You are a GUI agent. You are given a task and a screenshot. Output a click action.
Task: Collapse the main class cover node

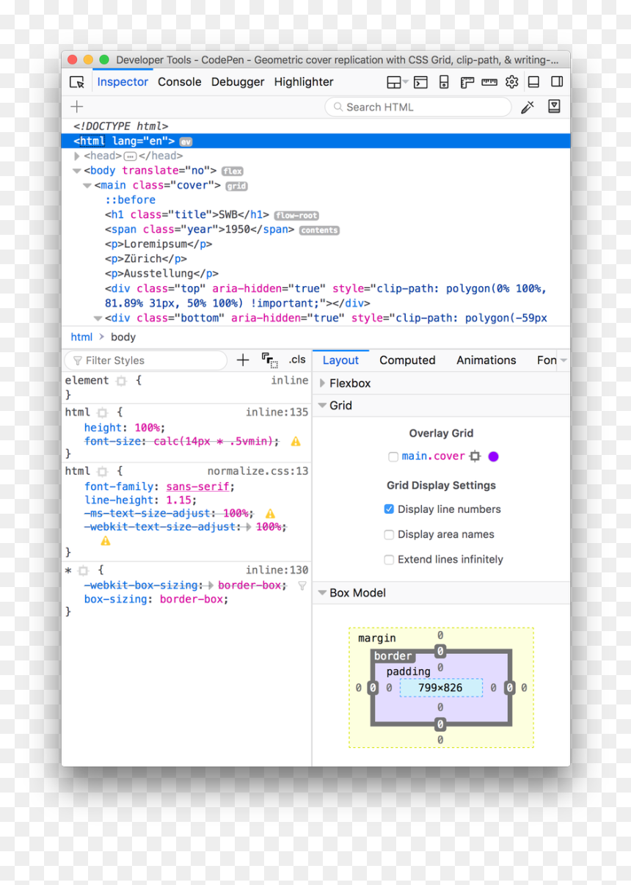[x=87, y=186]
